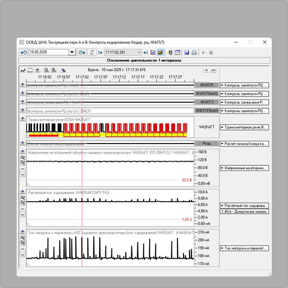The image size is (288, 288).
Task: Collapse Контроль замыкания Р... legend entry
Action: [222, 102]
